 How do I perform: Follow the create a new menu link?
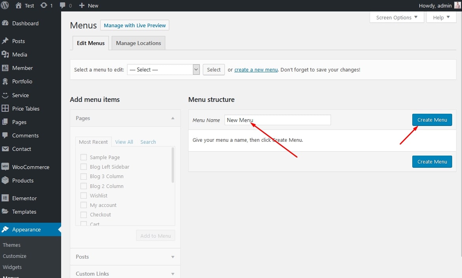pyautogui.click(x=256, y=69)
